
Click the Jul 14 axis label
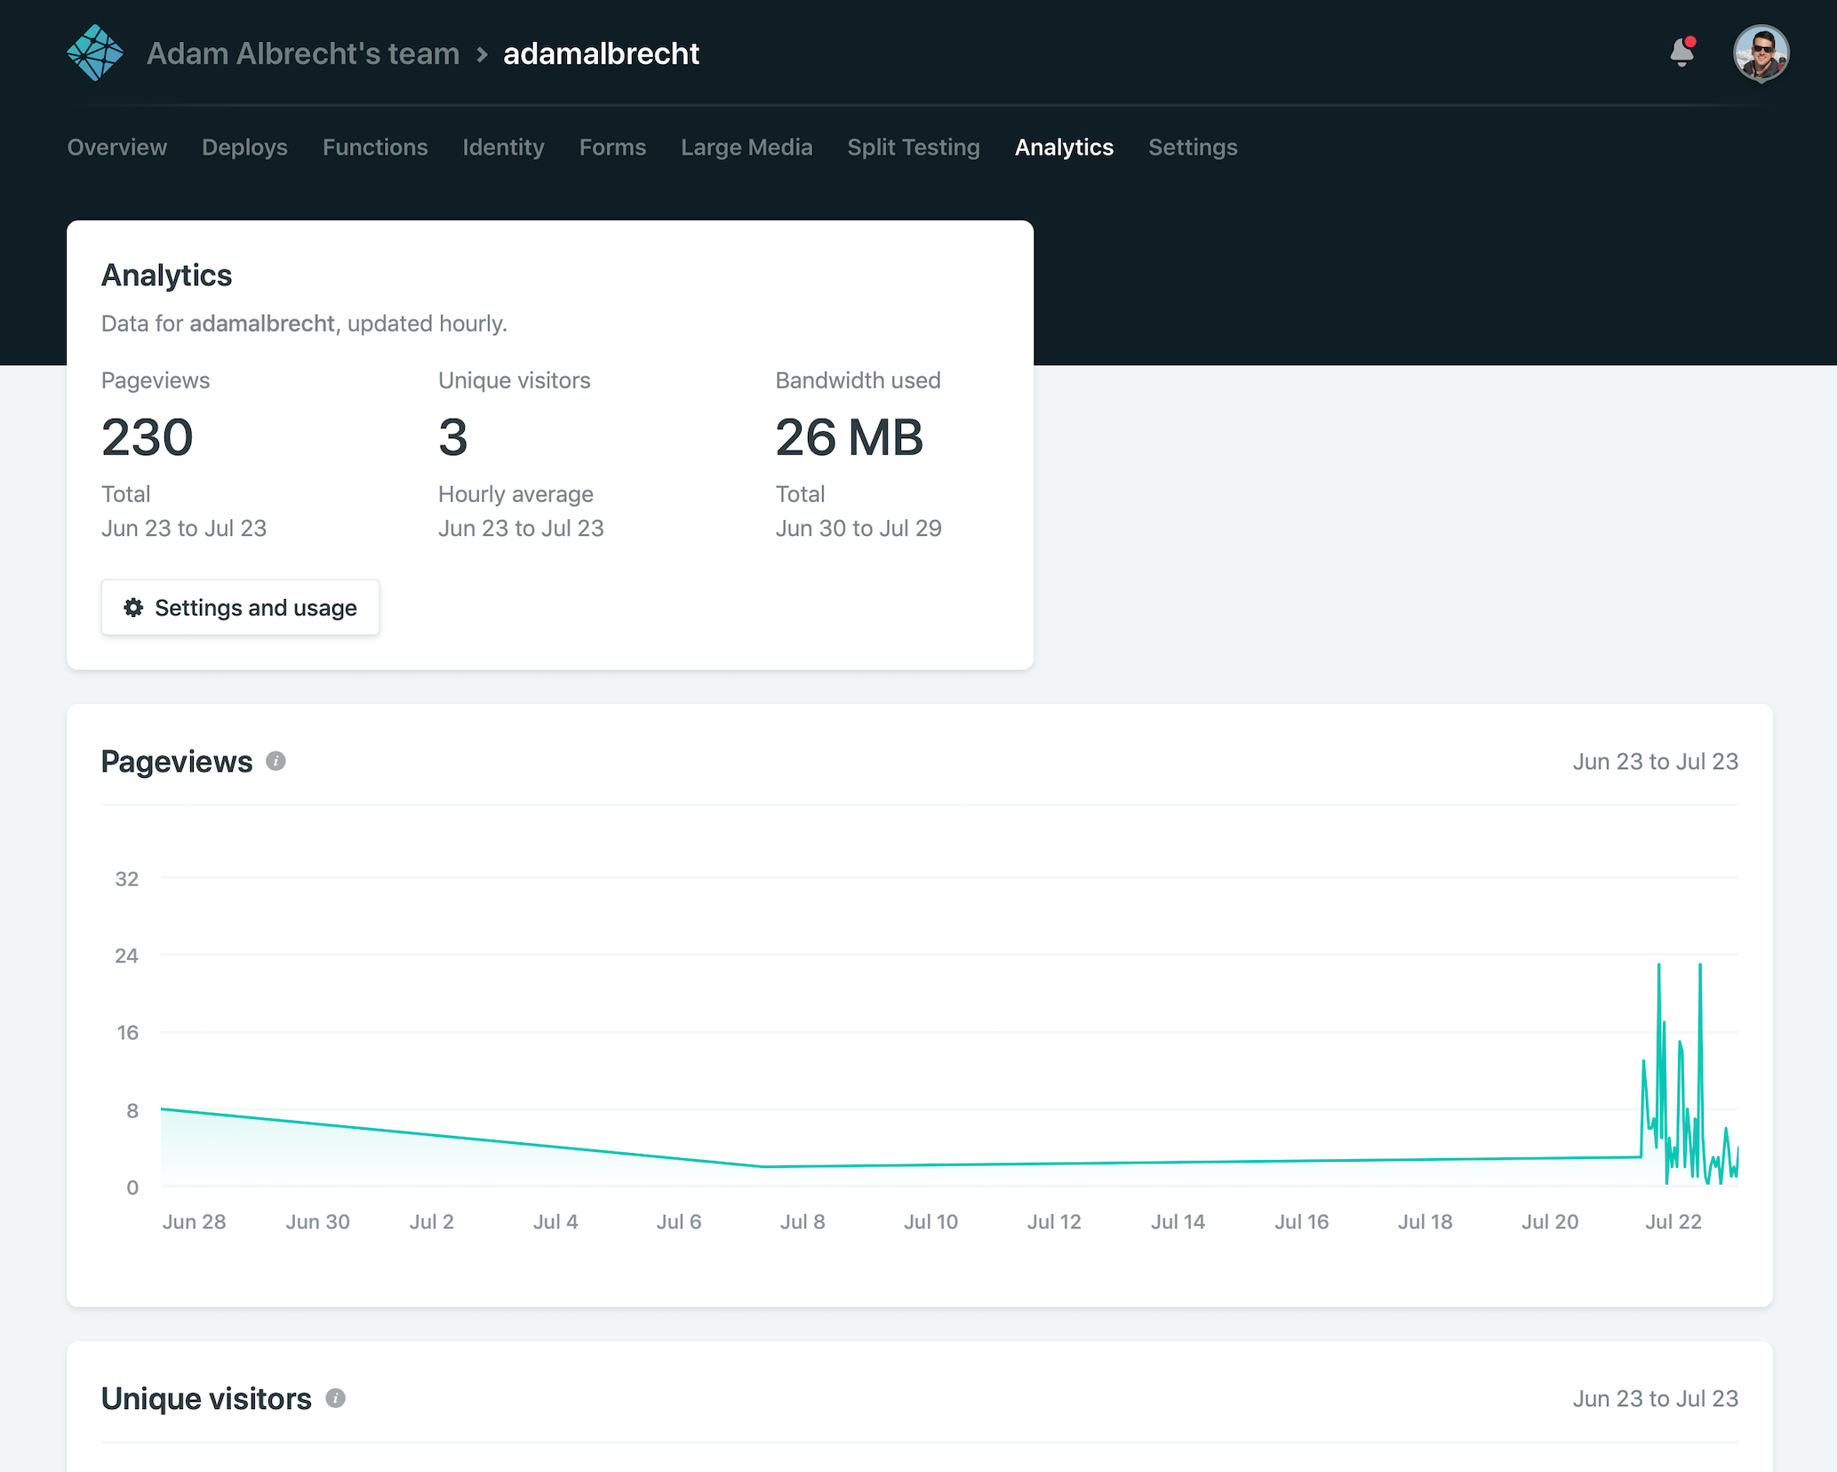(1178, 1222)
